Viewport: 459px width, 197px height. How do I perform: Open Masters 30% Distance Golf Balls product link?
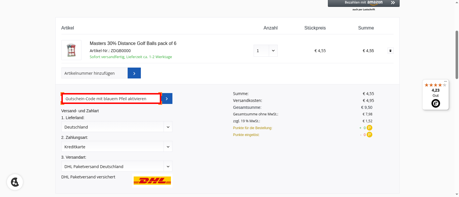[x=133, y=43]
